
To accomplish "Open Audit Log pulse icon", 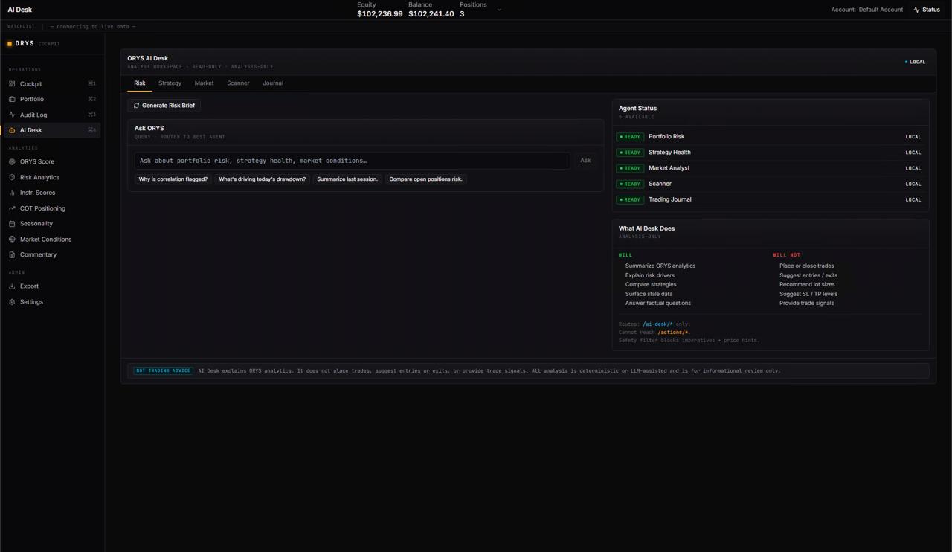I will pos(12,115).
